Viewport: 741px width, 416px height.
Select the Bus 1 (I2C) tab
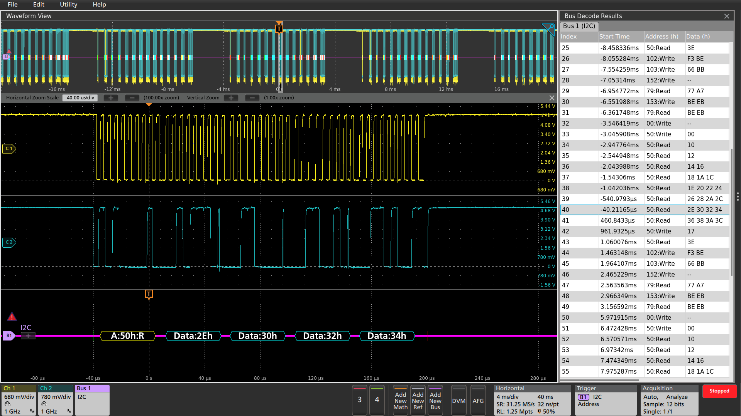[579, 26]
